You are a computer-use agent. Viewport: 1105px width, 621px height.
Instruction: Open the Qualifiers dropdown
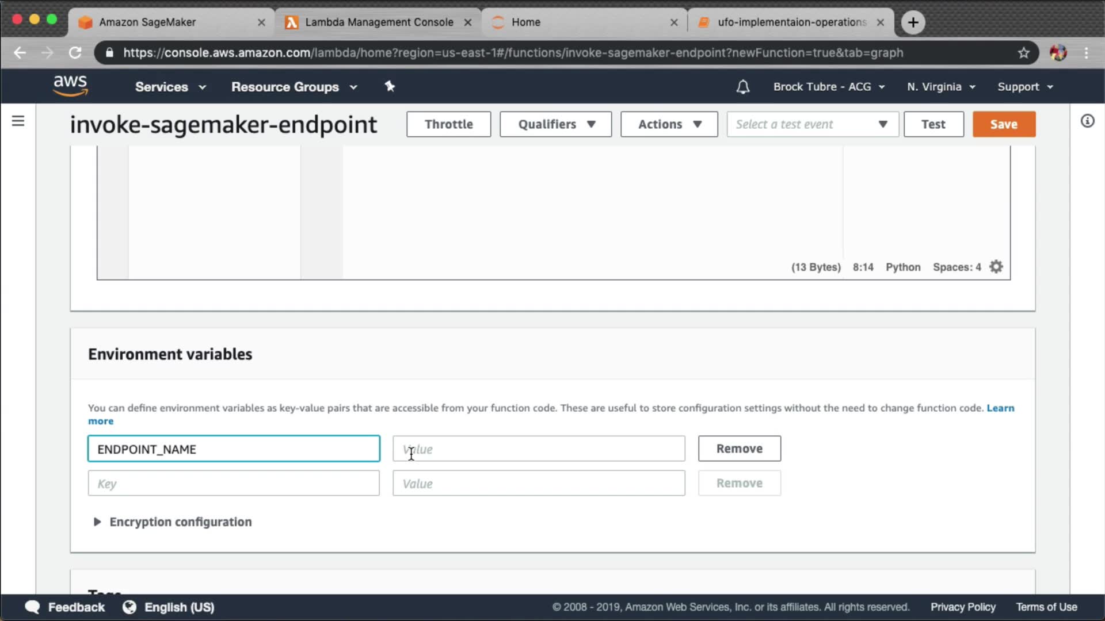click(555, 124)
